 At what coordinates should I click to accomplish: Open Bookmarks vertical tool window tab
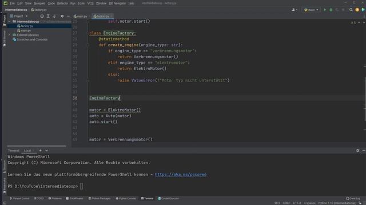click(4, 186)
